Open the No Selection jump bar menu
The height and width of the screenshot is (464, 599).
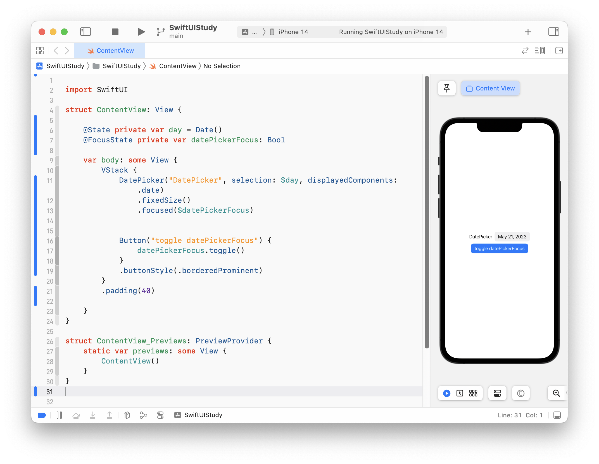(x=222, y=66)
